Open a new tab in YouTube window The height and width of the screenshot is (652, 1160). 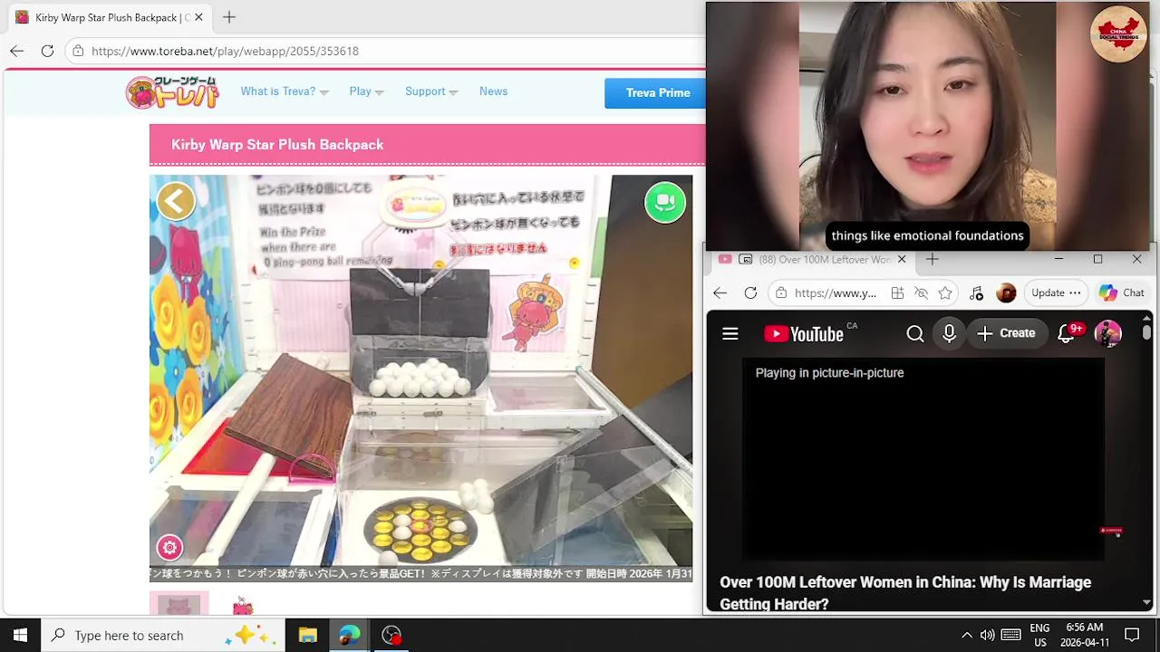click(932, 259)
